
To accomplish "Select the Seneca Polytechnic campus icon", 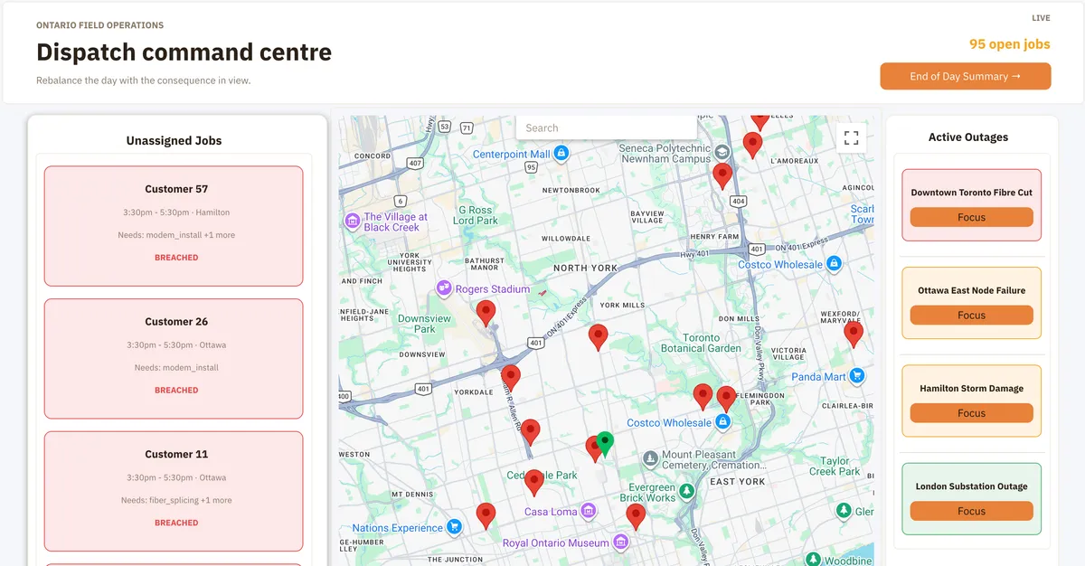I will pyautogui.click(x=722, y=152).
